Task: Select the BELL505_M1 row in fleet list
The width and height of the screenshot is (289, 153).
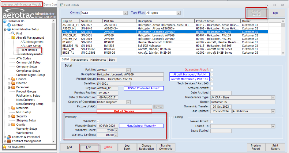Action: (x=71, y=46)
